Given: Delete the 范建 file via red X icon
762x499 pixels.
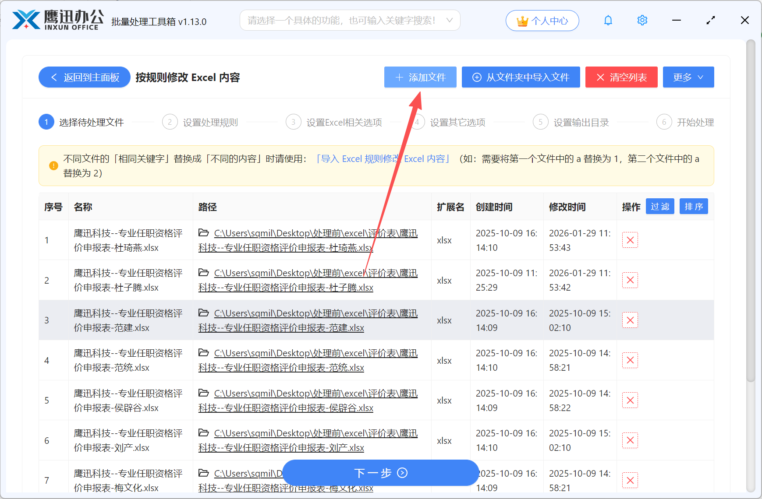Looking at the screenshot, I should pos(630,320).
